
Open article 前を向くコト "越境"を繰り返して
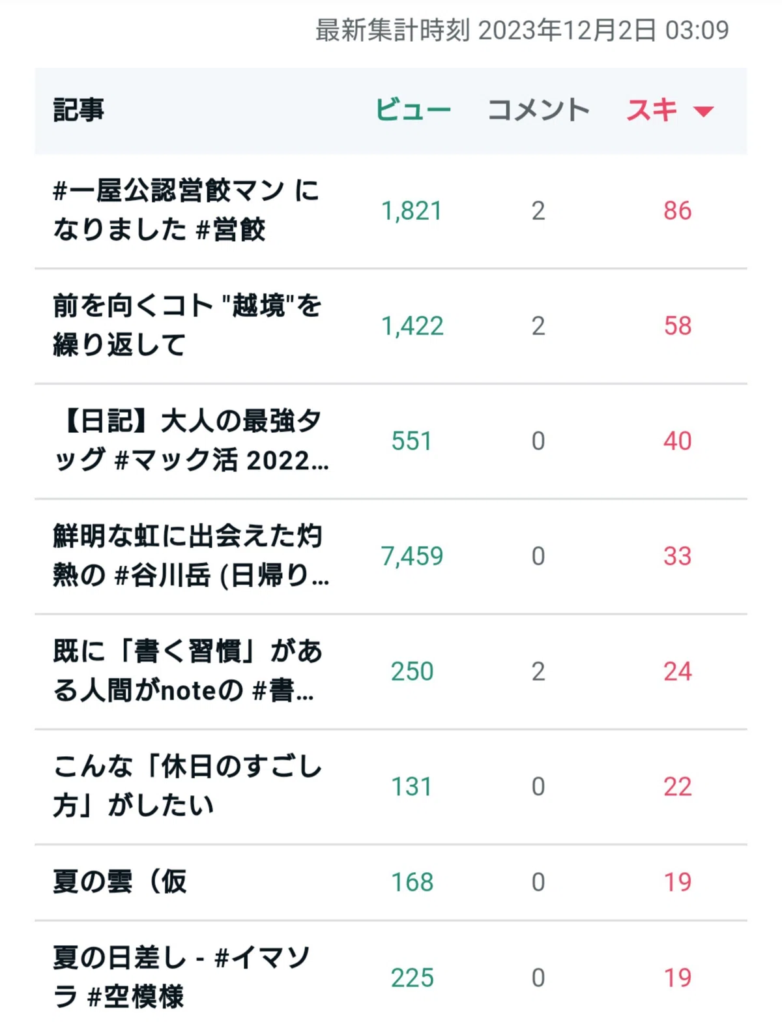click(x=187, y=325)
